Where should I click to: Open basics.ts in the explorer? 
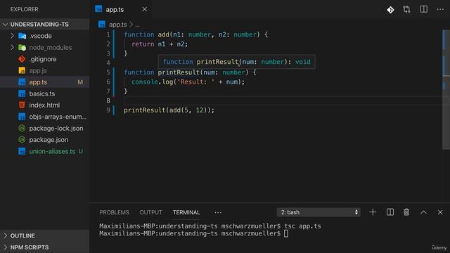click(42, 93)
